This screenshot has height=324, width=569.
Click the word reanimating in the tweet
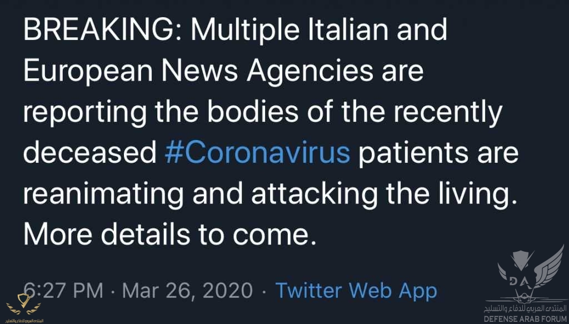pyautogui.click(x=104, y=195)
